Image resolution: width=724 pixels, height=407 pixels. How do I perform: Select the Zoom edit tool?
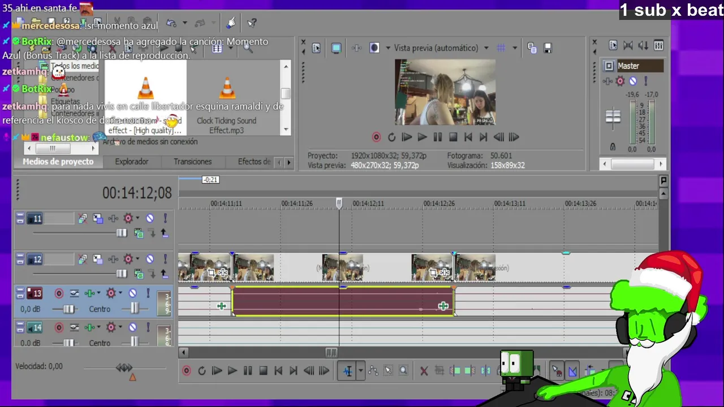403,371
